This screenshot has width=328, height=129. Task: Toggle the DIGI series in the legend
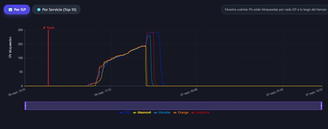(125, 113)
